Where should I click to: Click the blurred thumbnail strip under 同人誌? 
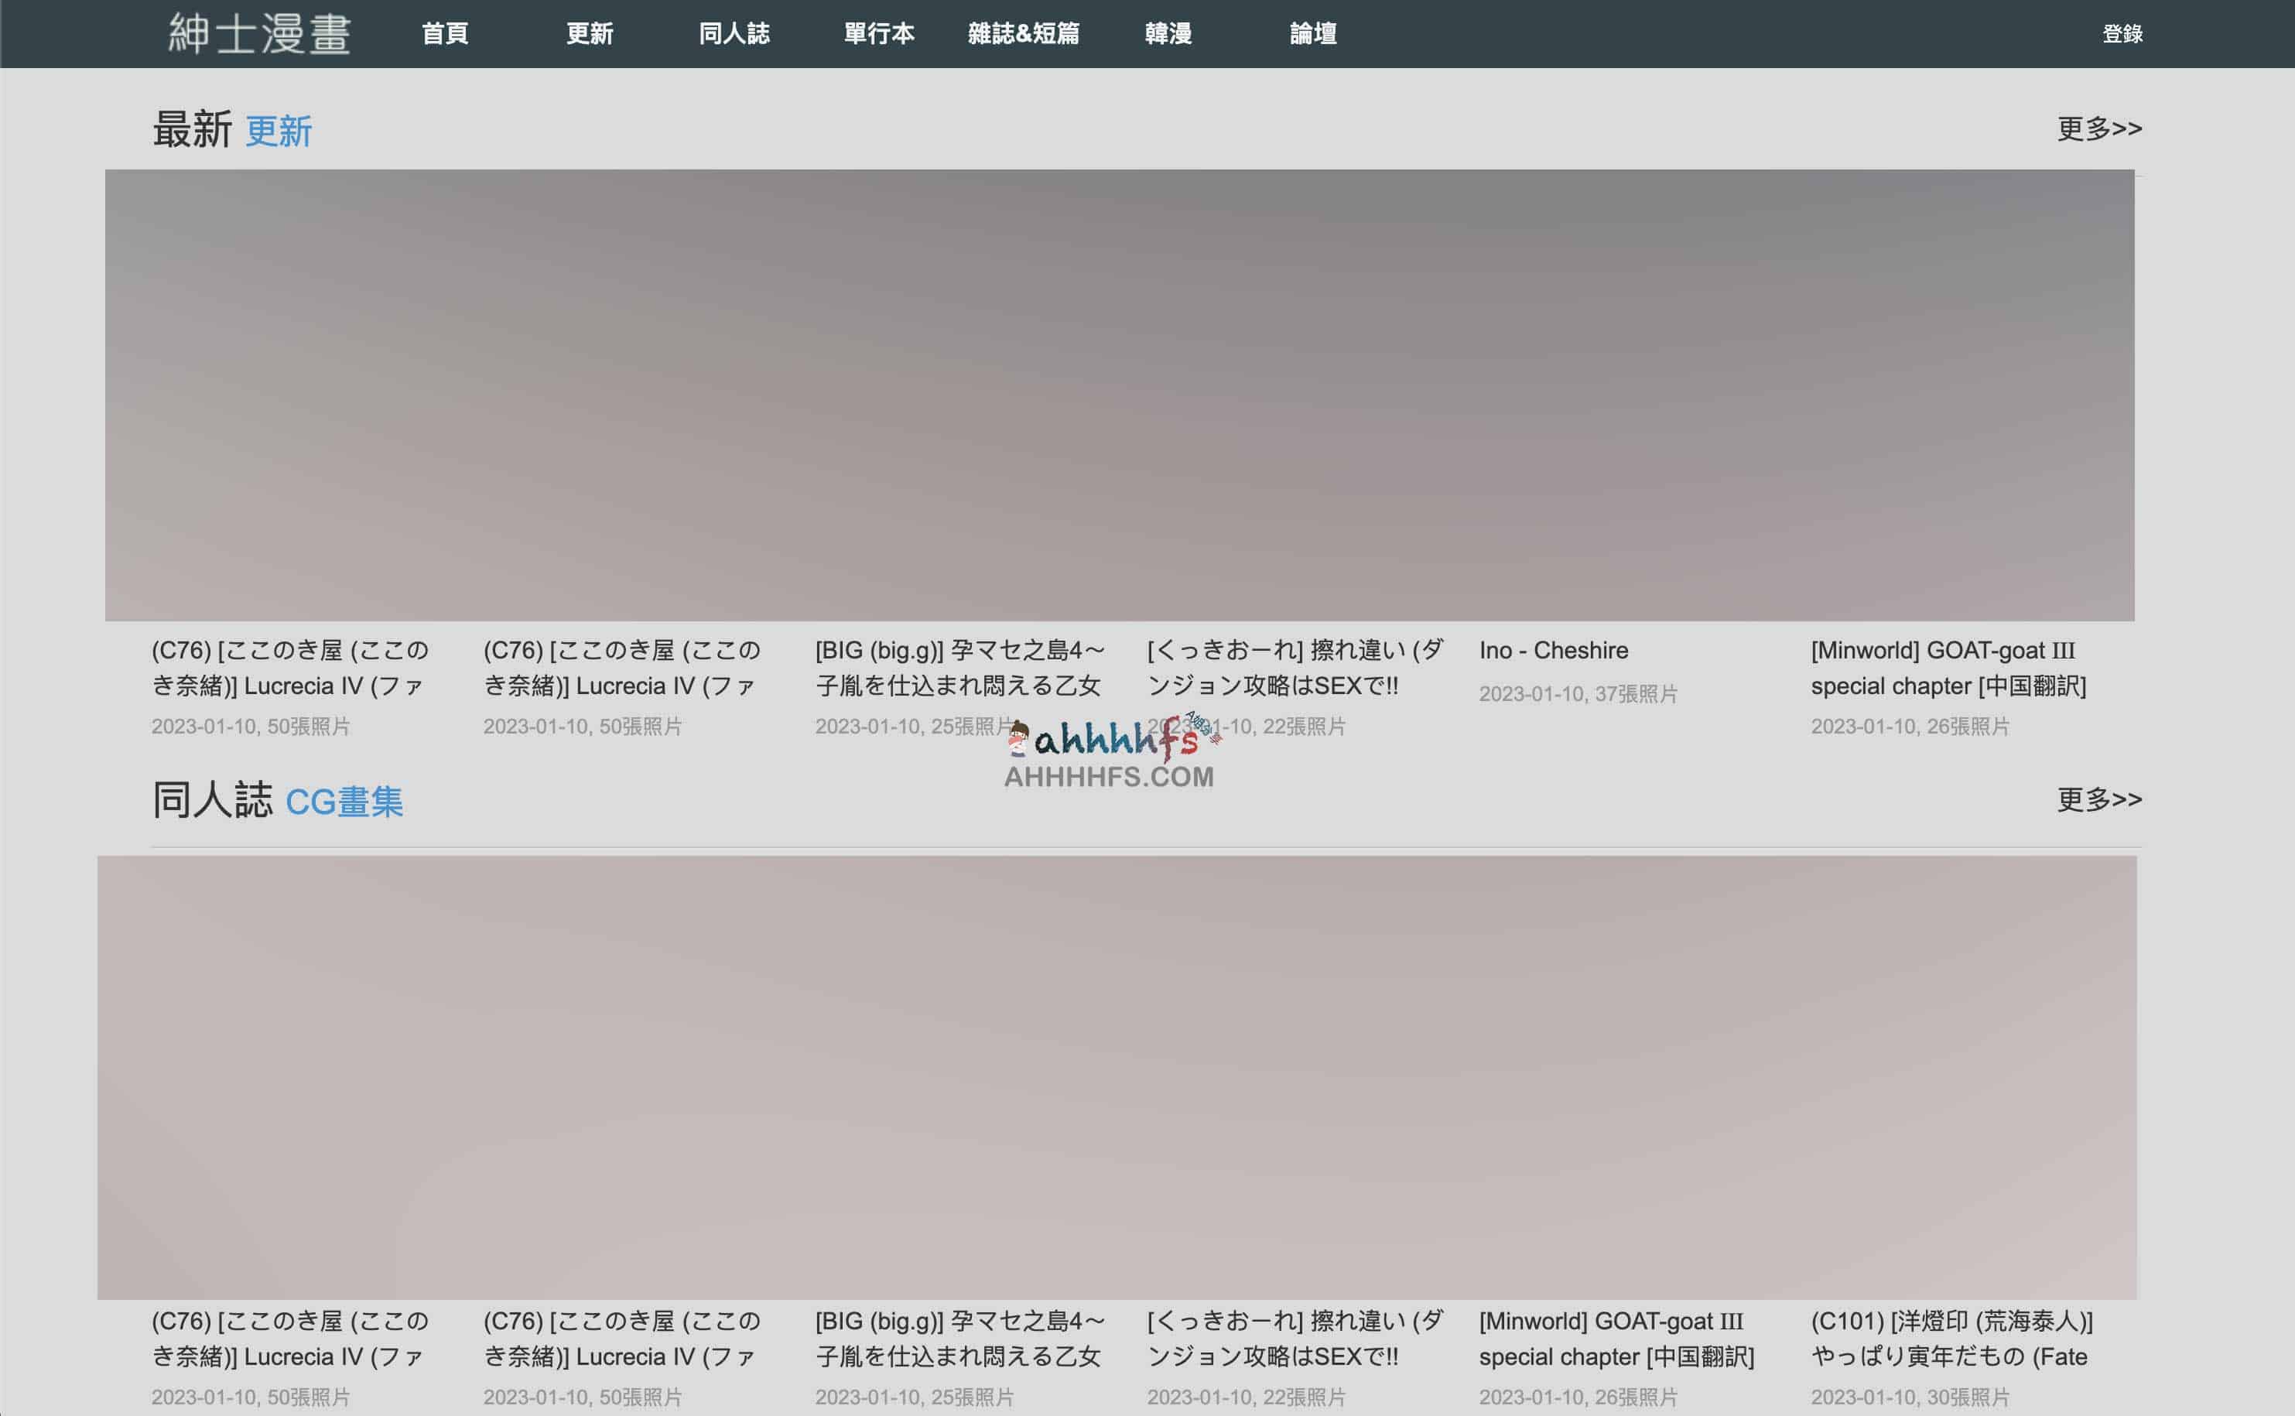1116,1077
